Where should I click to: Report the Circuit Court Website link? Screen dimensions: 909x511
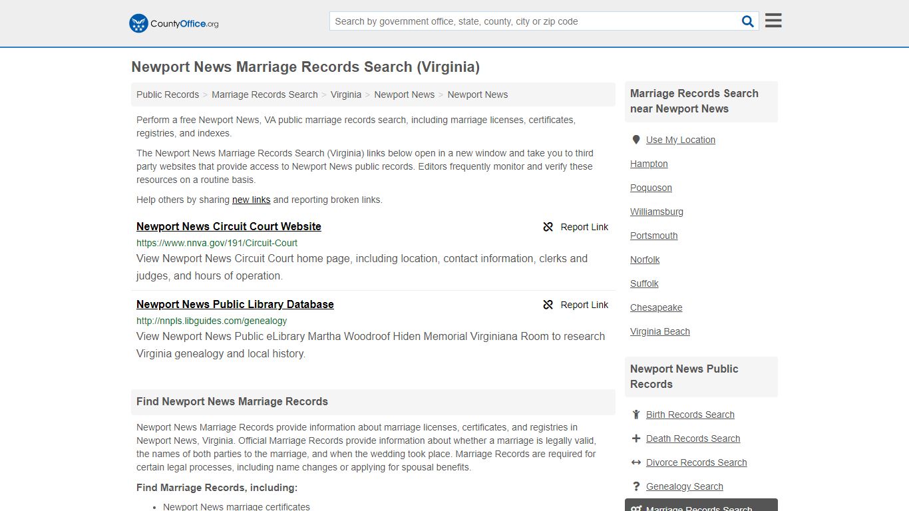click(576, 227)
